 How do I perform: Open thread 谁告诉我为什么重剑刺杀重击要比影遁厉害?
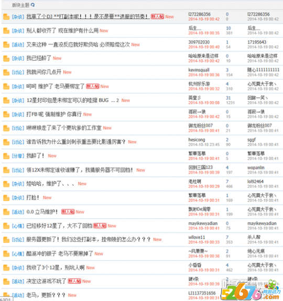[x=76, y=142]
